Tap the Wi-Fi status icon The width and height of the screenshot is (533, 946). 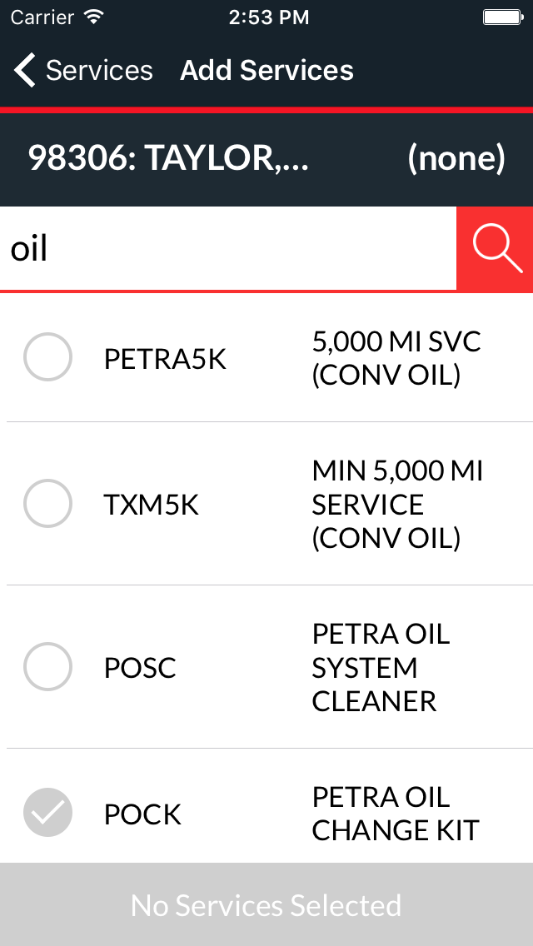pyautogui.click(x=94, y=17)
